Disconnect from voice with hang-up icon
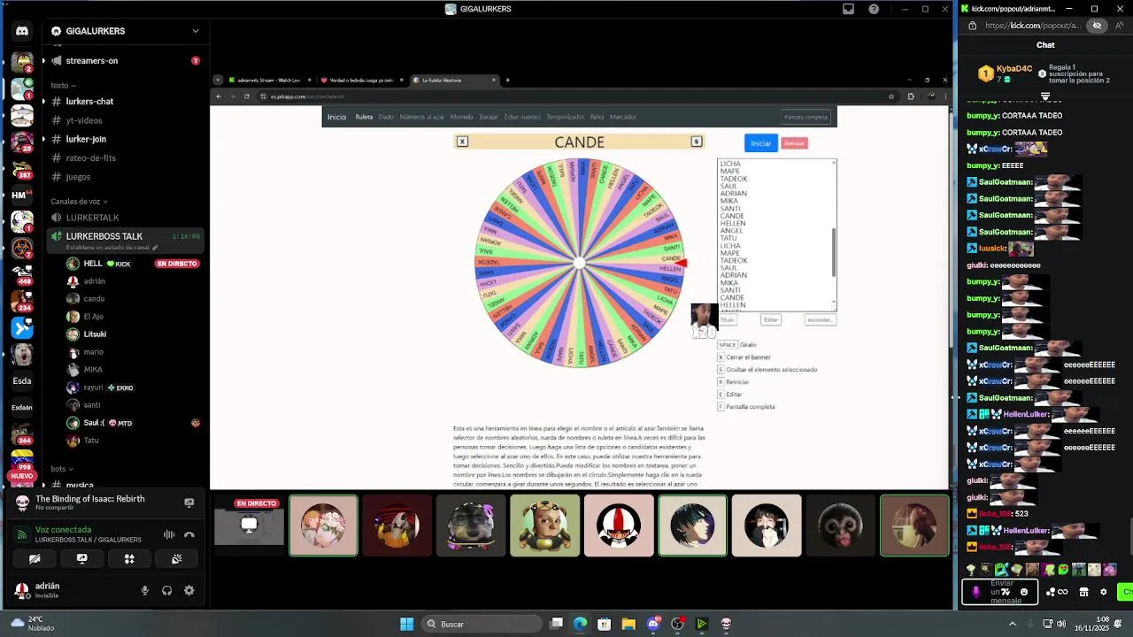The width and height of the screenshot is (1133, 637). pyautogui.click(x=189, y=534)
